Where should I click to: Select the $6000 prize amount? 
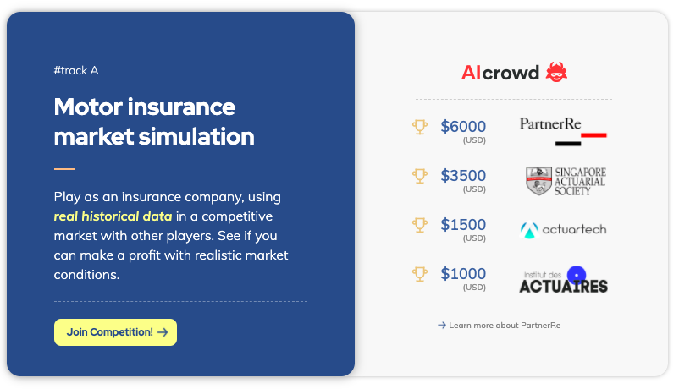click(463, 127)
